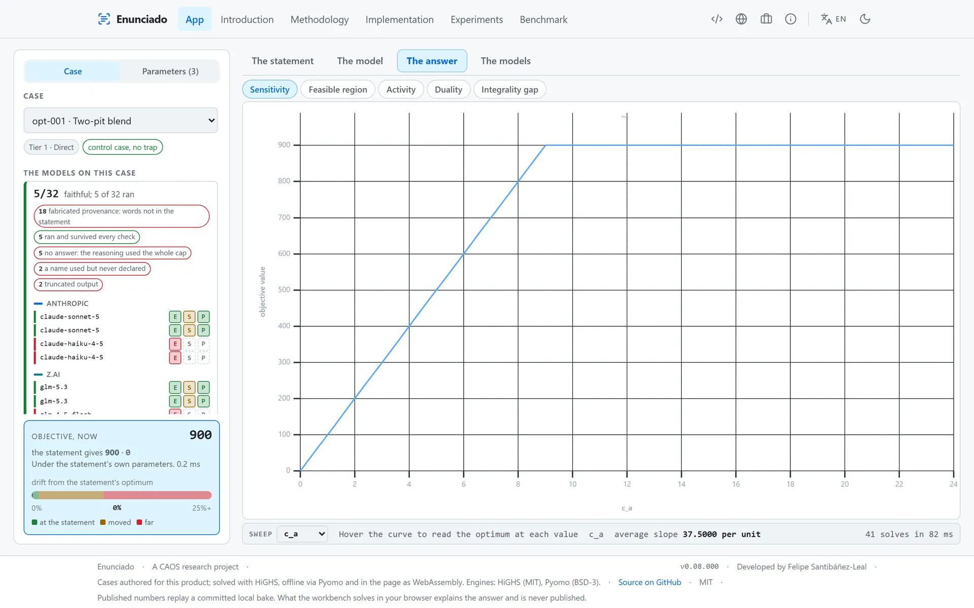Switch to The models tab

tap(505, 61)
